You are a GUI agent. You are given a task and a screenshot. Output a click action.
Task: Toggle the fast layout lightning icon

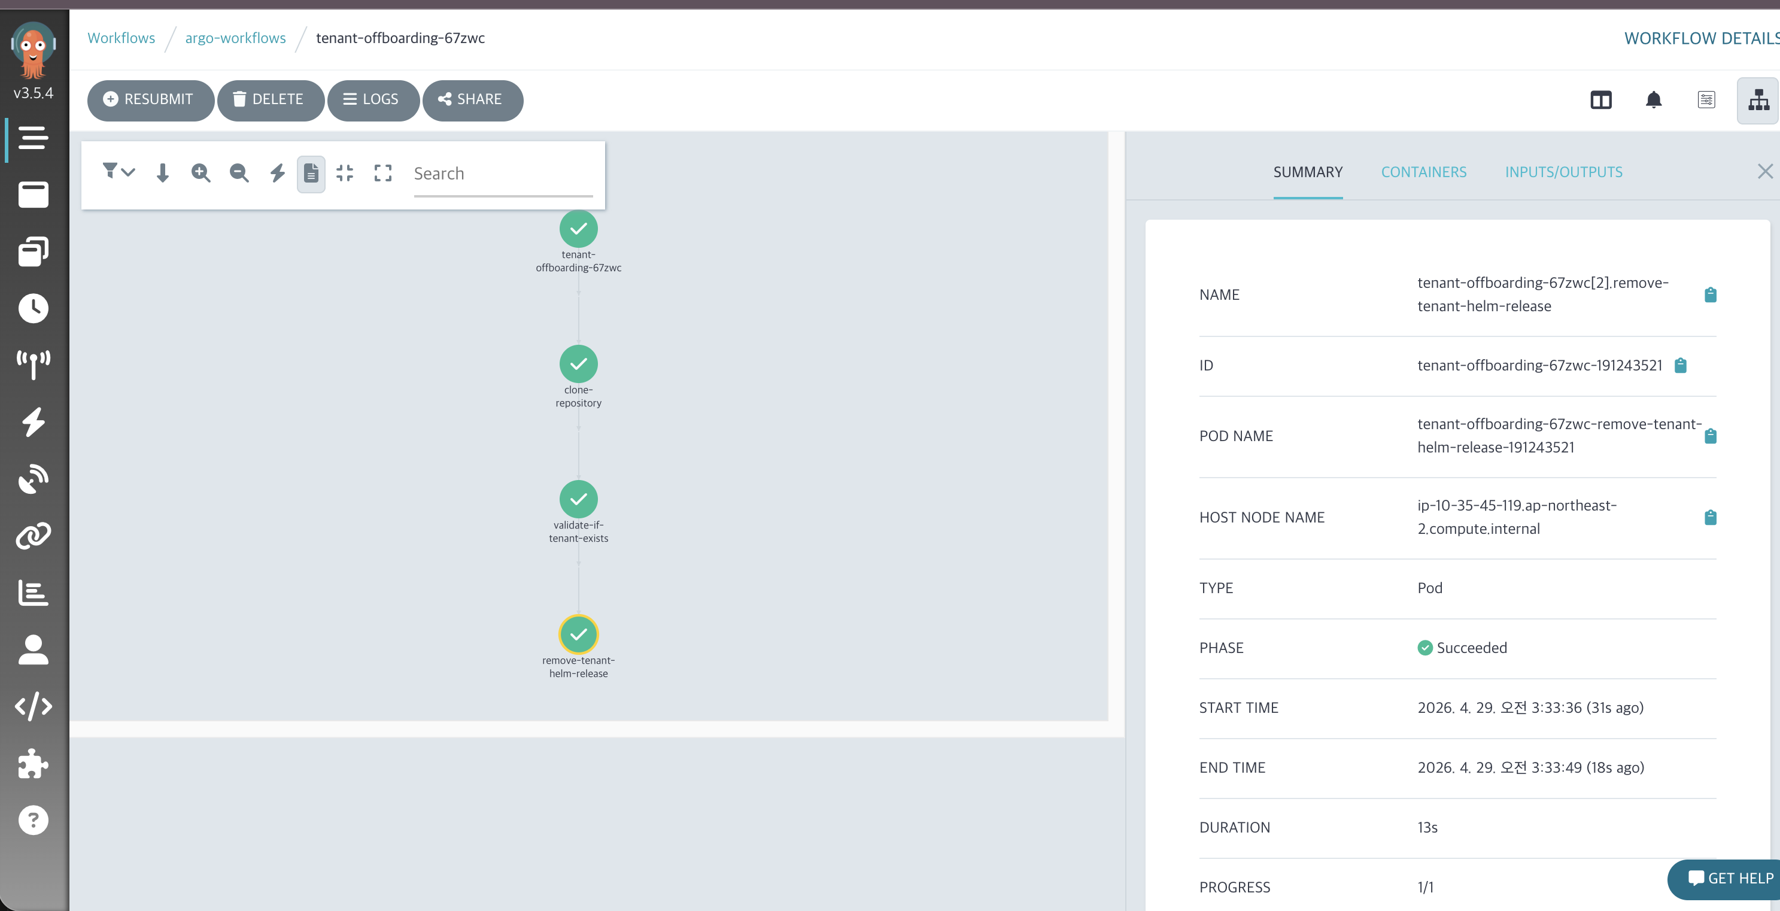click(x=277, y=173)
